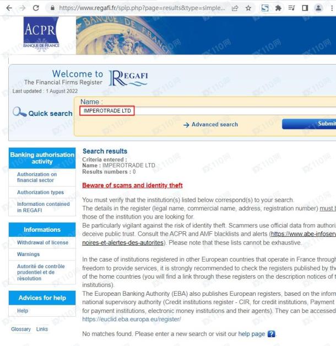336x346 pixels.
Task: Open Information contained in REGAFI
Action: pos(43,207)
